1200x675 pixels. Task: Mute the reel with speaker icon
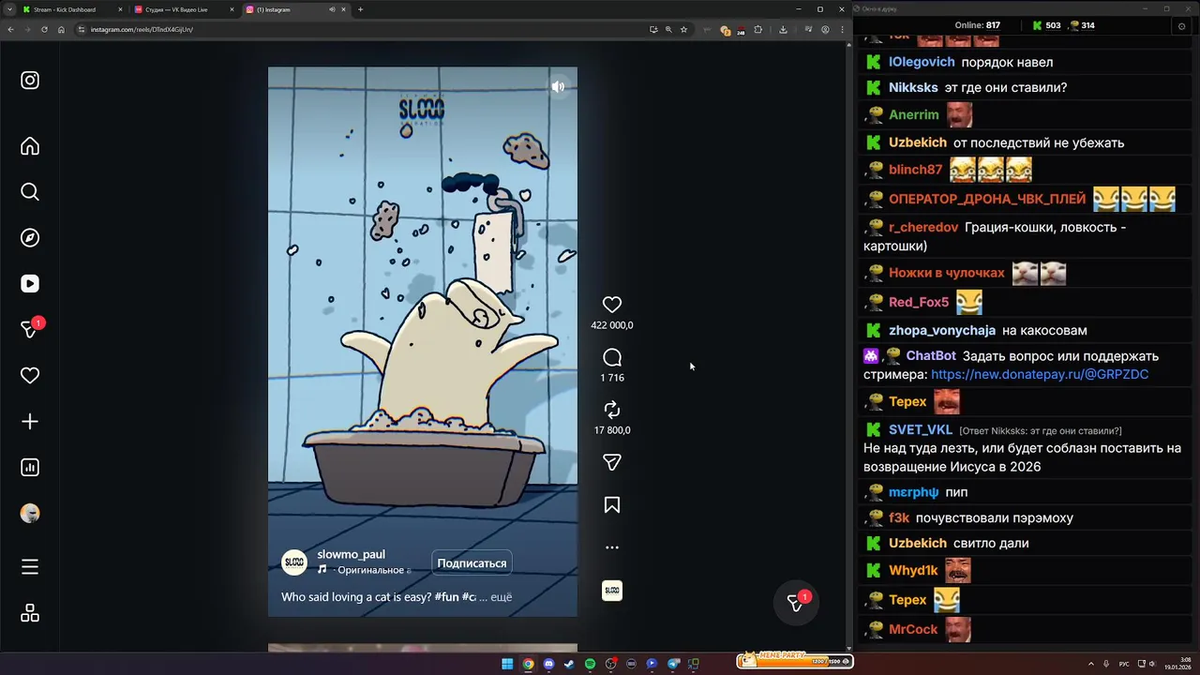(x=558, y=86)
